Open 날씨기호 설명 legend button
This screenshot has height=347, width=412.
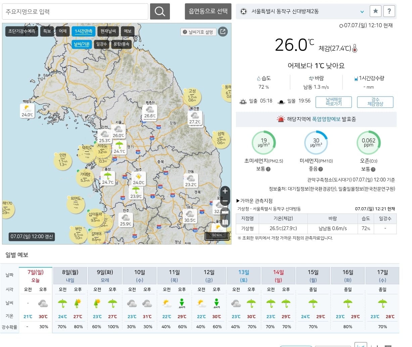pyautogui.click(x=198, y=32)
